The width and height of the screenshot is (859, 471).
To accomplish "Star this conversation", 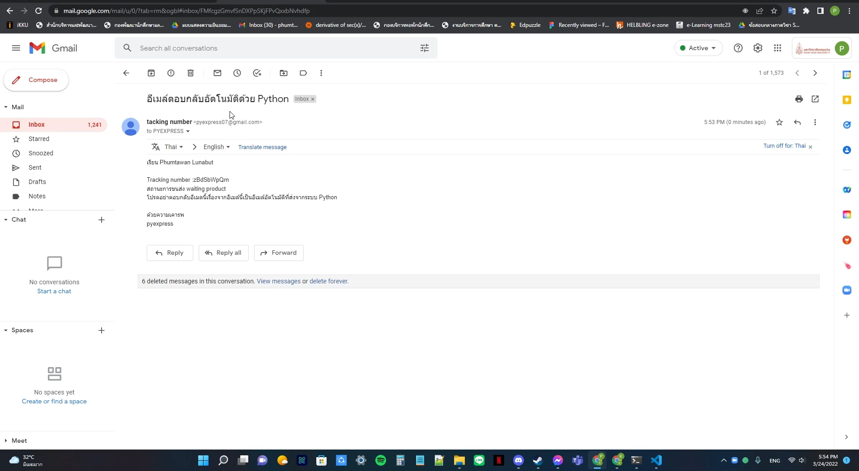I will [780, 122].
